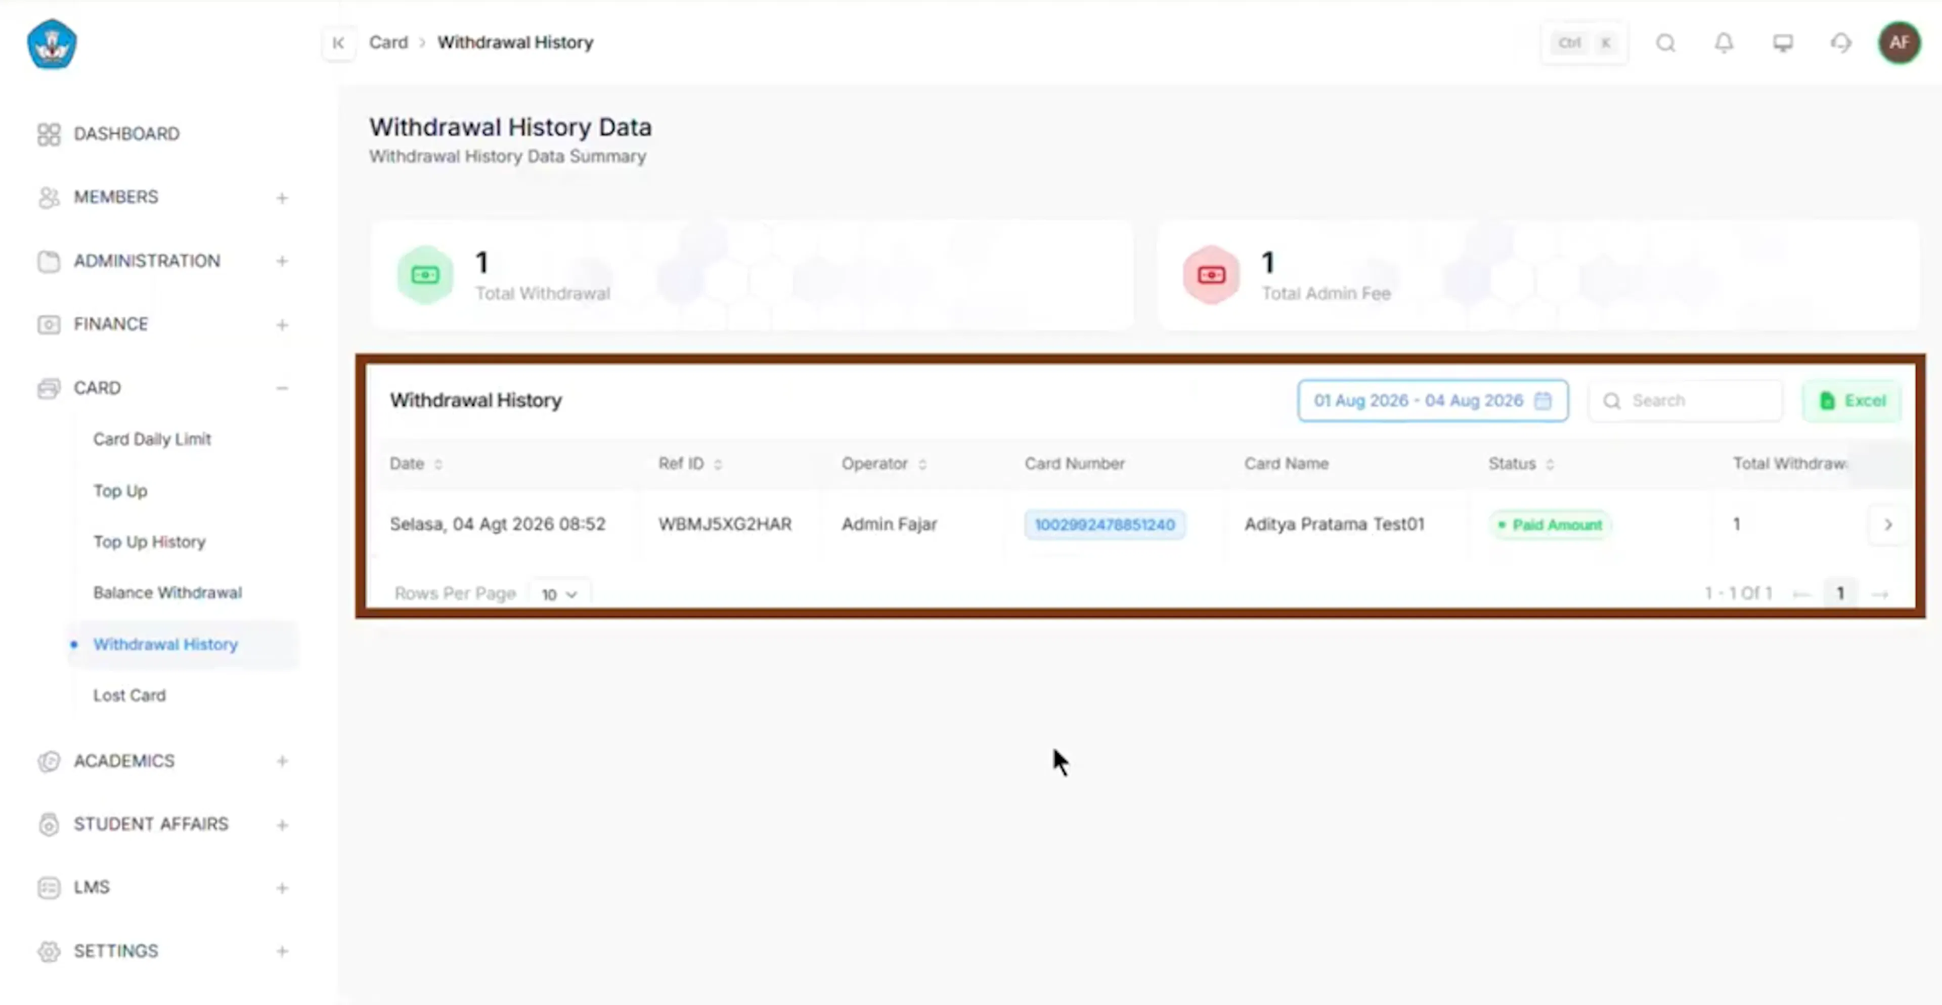The image size is (1942, 1005).
Task: Click the calendar icon in date range
Action: [1543, 400]
